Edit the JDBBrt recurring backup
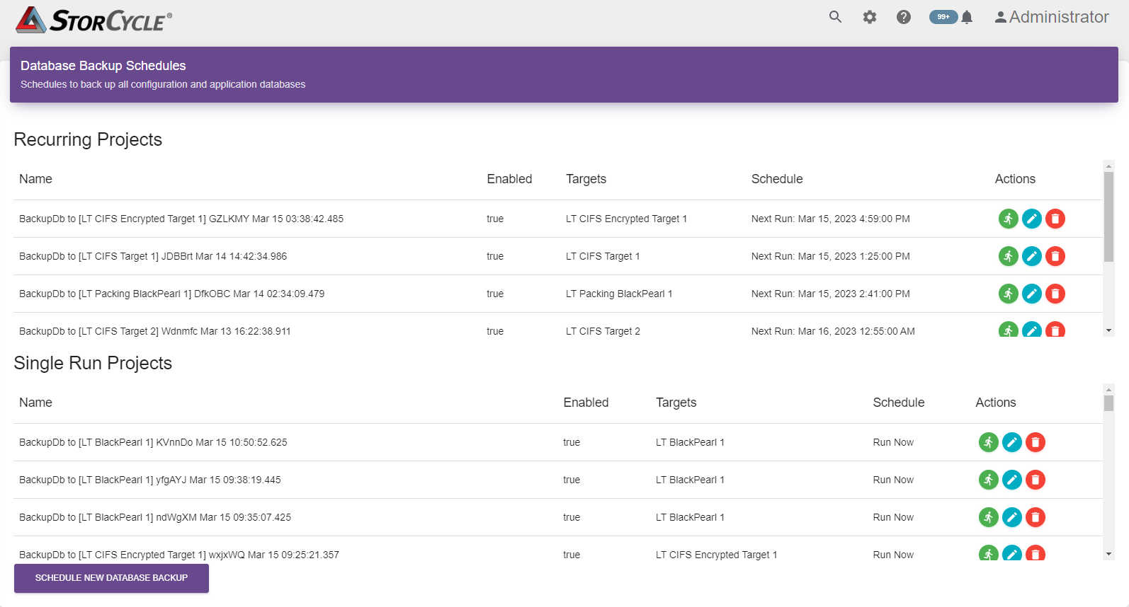 coord(1032,256)
